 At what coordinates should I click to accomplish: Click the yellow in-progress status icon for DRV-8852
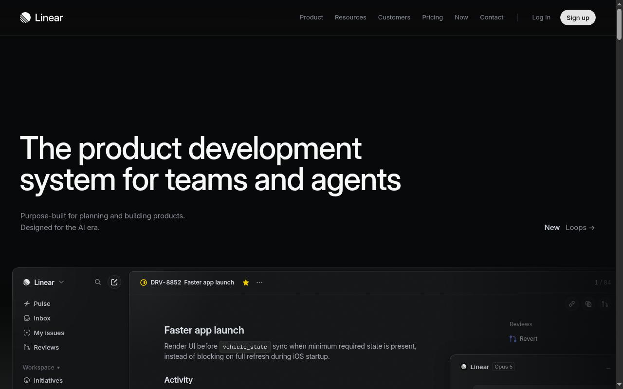144,283
